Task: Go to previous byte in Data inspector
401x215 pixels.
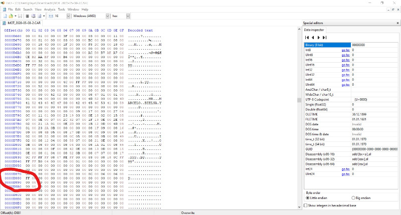Action: pos(313,38)
